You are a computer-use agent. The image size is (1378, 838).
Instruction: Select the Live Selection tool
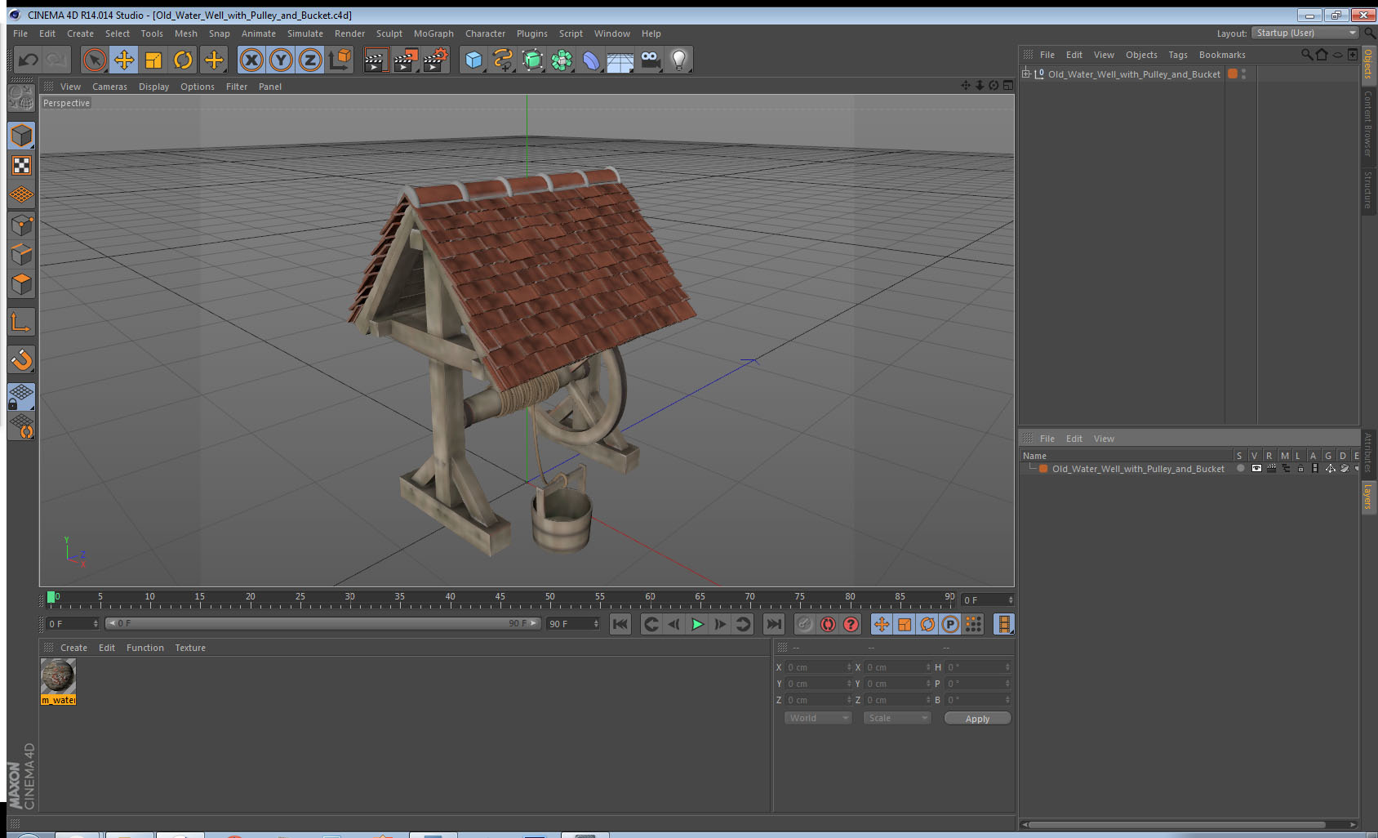(95, 60)
